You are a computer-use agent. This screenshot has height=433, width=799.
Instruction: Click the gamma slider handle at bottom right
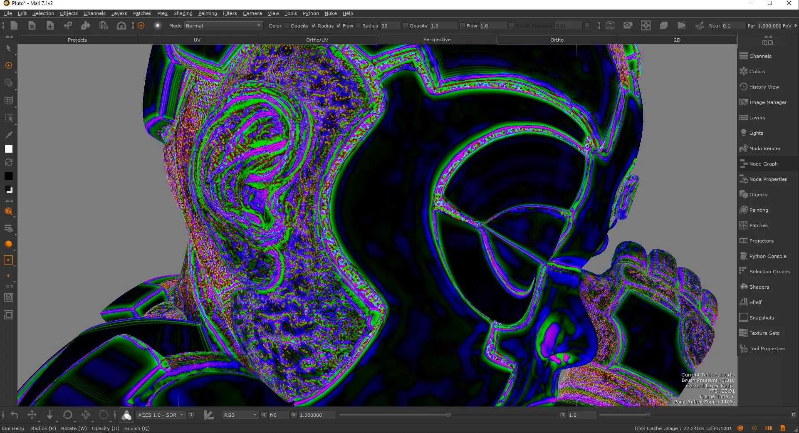coord(647,415)
